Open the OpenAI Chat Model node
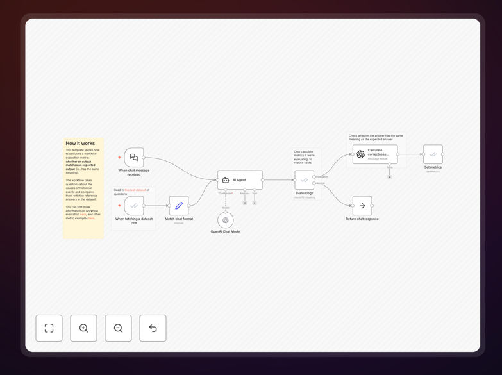This screenshot has width=502, height=375. pyautogui.click(x=226, y=220)
